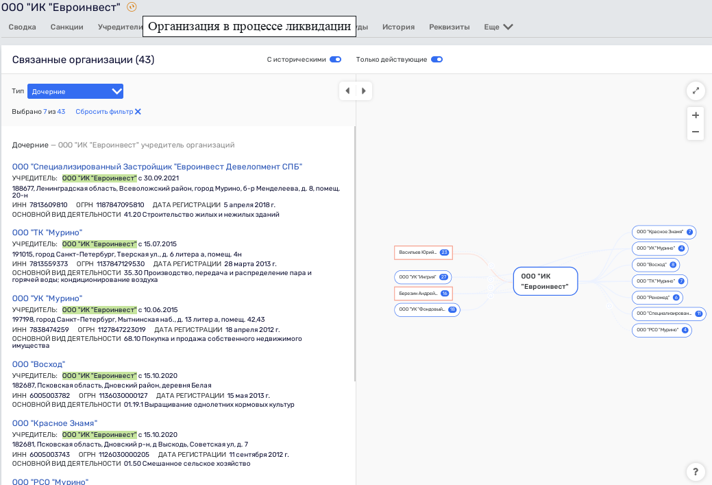Select the ООО "УК"Ингрия" graph node
Image resolution: width=712 pixels, height=485 pixels.
click(423, 277)
